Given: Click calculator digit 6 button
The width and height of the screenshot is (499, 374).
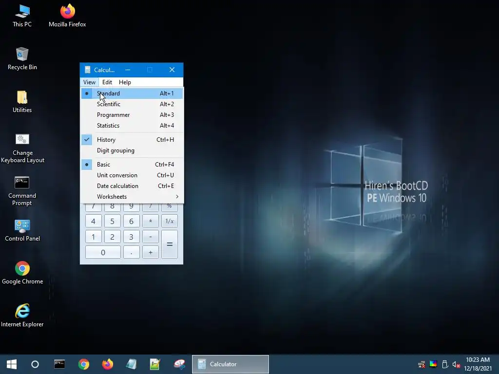Looking at the screenshot, I should (131, 221).
